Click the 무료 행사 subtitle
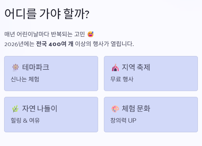The image size is (202, 146). pyautogui.click(x=122, y=79)
